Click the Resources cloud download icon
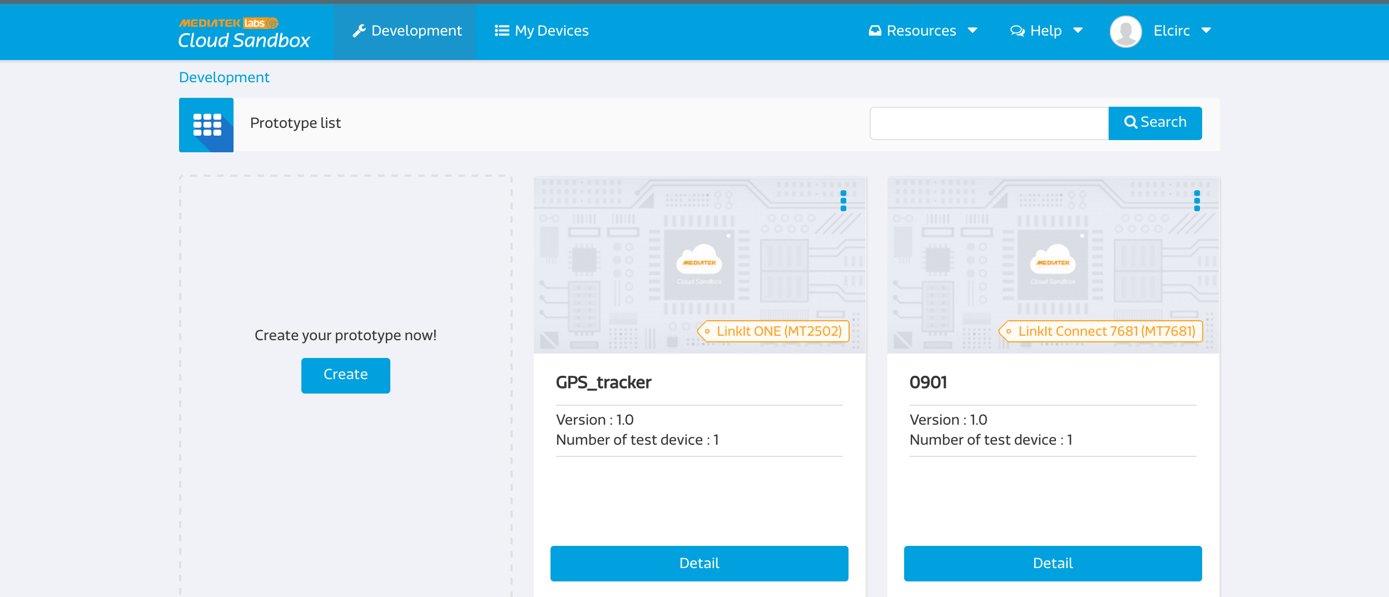The image size is (1389, 597). (875, 31)
